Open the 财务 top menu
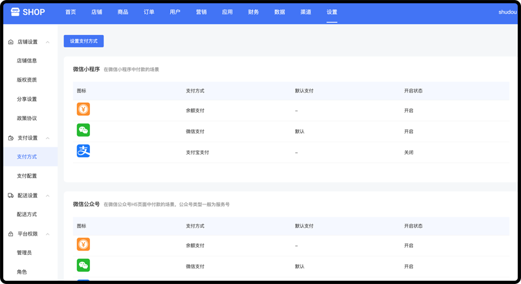Screen dimensions: 521x284 click(253, 12)
